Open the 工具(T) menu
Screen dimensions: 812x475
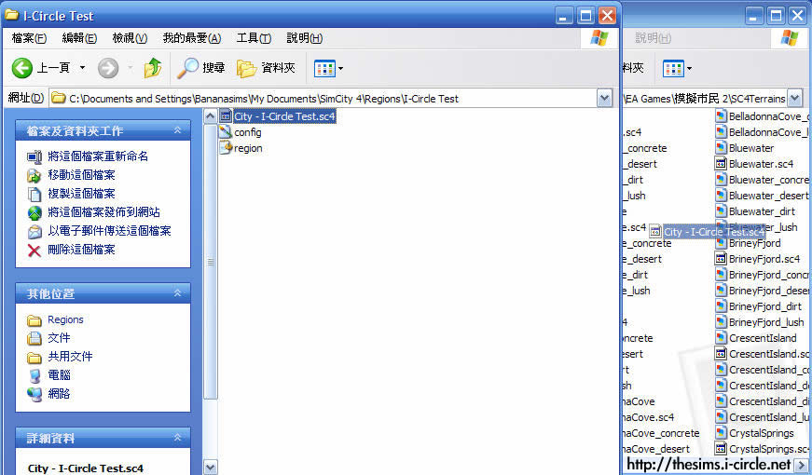click(254, 38)
